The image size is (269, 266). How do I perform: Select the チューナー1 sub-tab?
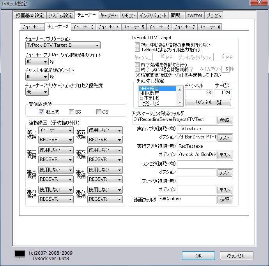tap(32, 27)
